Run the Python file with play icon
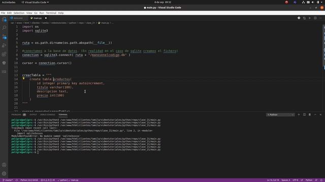Screen dimensions: 325x182 (310, 18)
